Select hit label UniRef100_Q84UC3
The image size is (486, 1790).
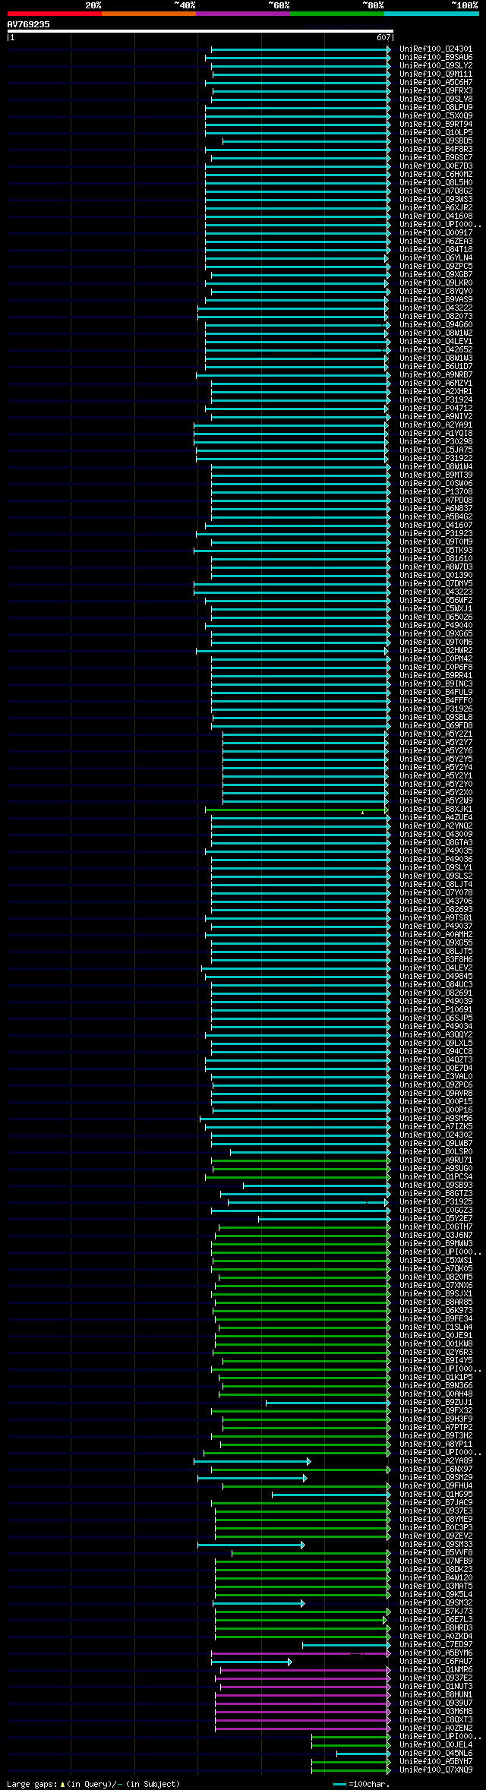pos(436,984)
